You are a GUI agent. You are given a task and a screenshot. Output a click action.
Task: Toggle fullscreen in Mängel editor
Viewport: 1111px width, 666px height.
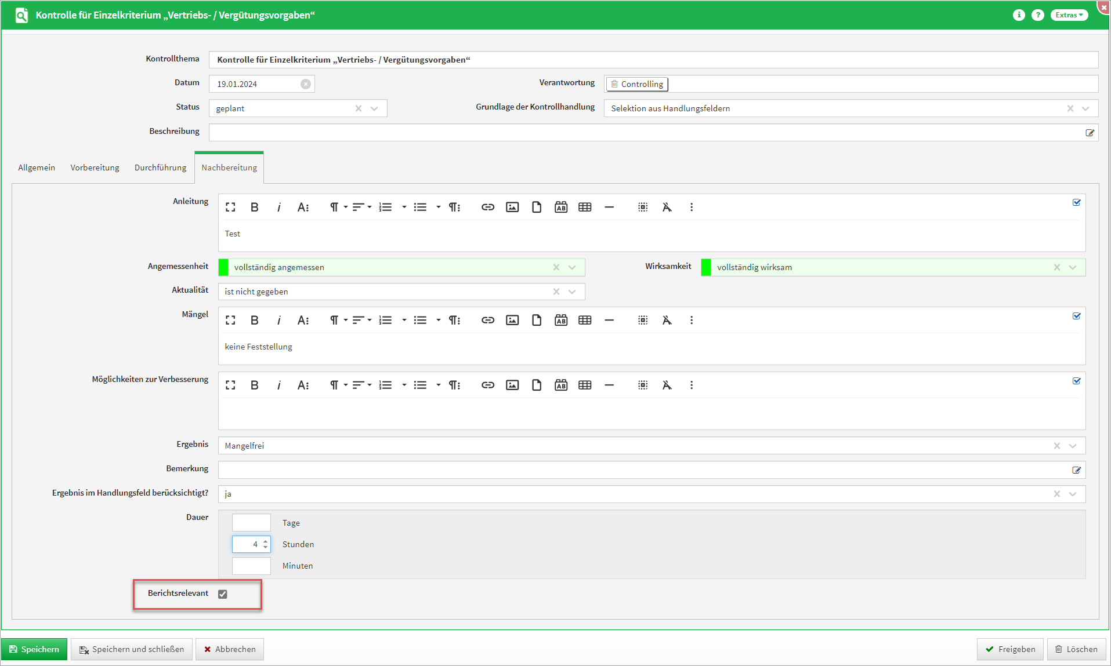(x=230, y=321)
